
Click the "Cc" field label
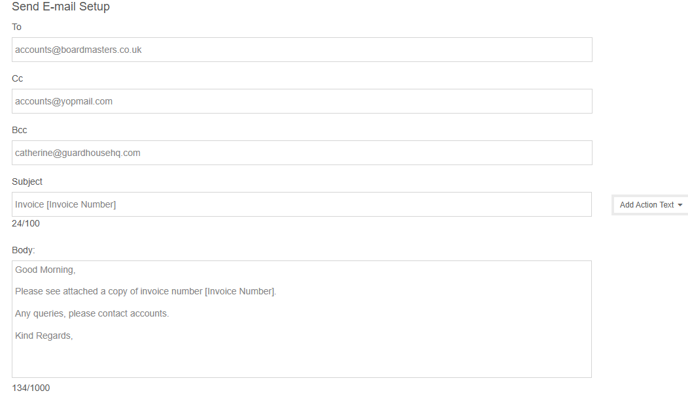(18, 78)
